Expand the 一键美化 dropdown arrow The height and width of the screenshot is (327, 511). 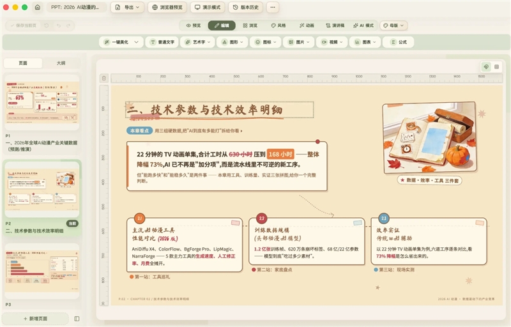[136, 42]
